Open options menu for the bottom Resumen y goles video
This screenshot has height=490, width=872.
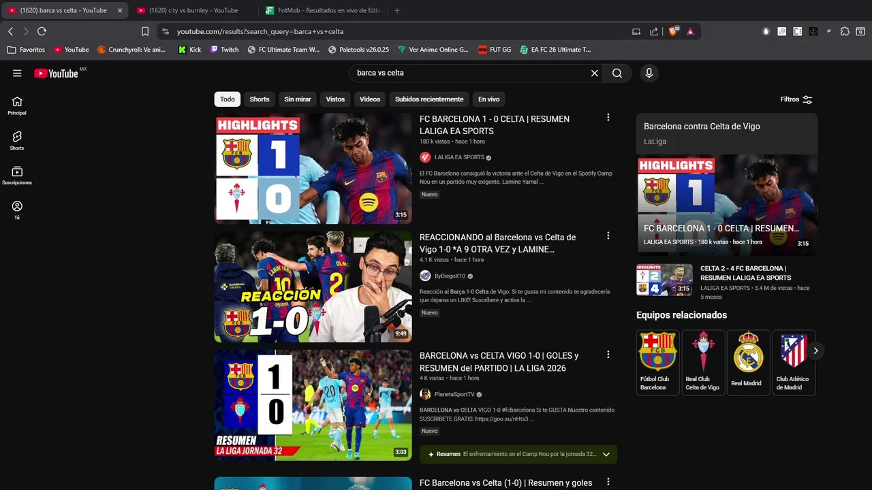coord(608,482)
